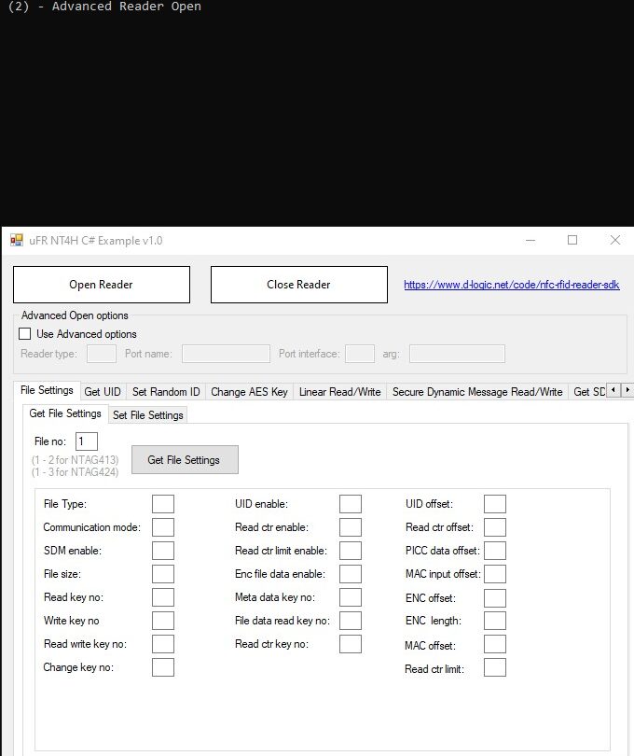Screen dimensions: 634x756
Task: Click the Enc file data enable box
Action: 351,574
